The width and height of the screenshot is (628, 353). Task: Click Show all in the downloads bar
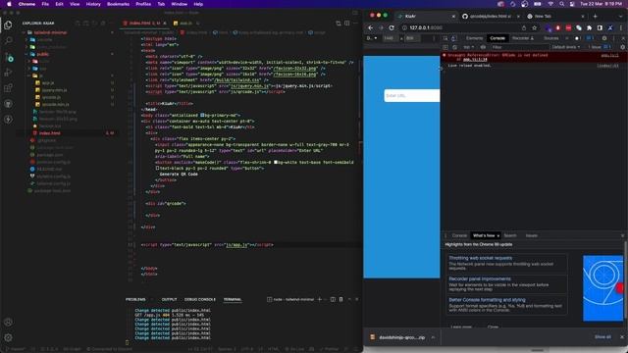pos(602,337)
